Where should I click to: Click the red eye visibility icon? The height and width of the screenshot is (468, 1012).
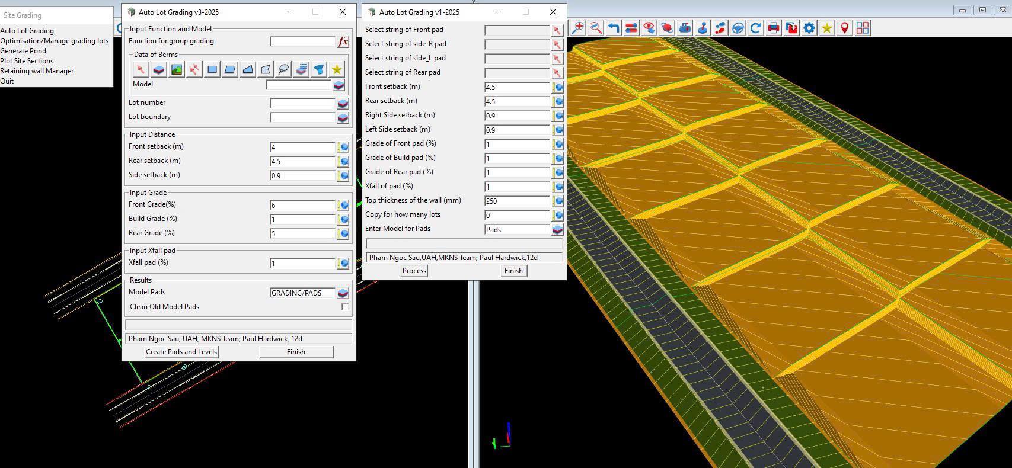[649, 28]
